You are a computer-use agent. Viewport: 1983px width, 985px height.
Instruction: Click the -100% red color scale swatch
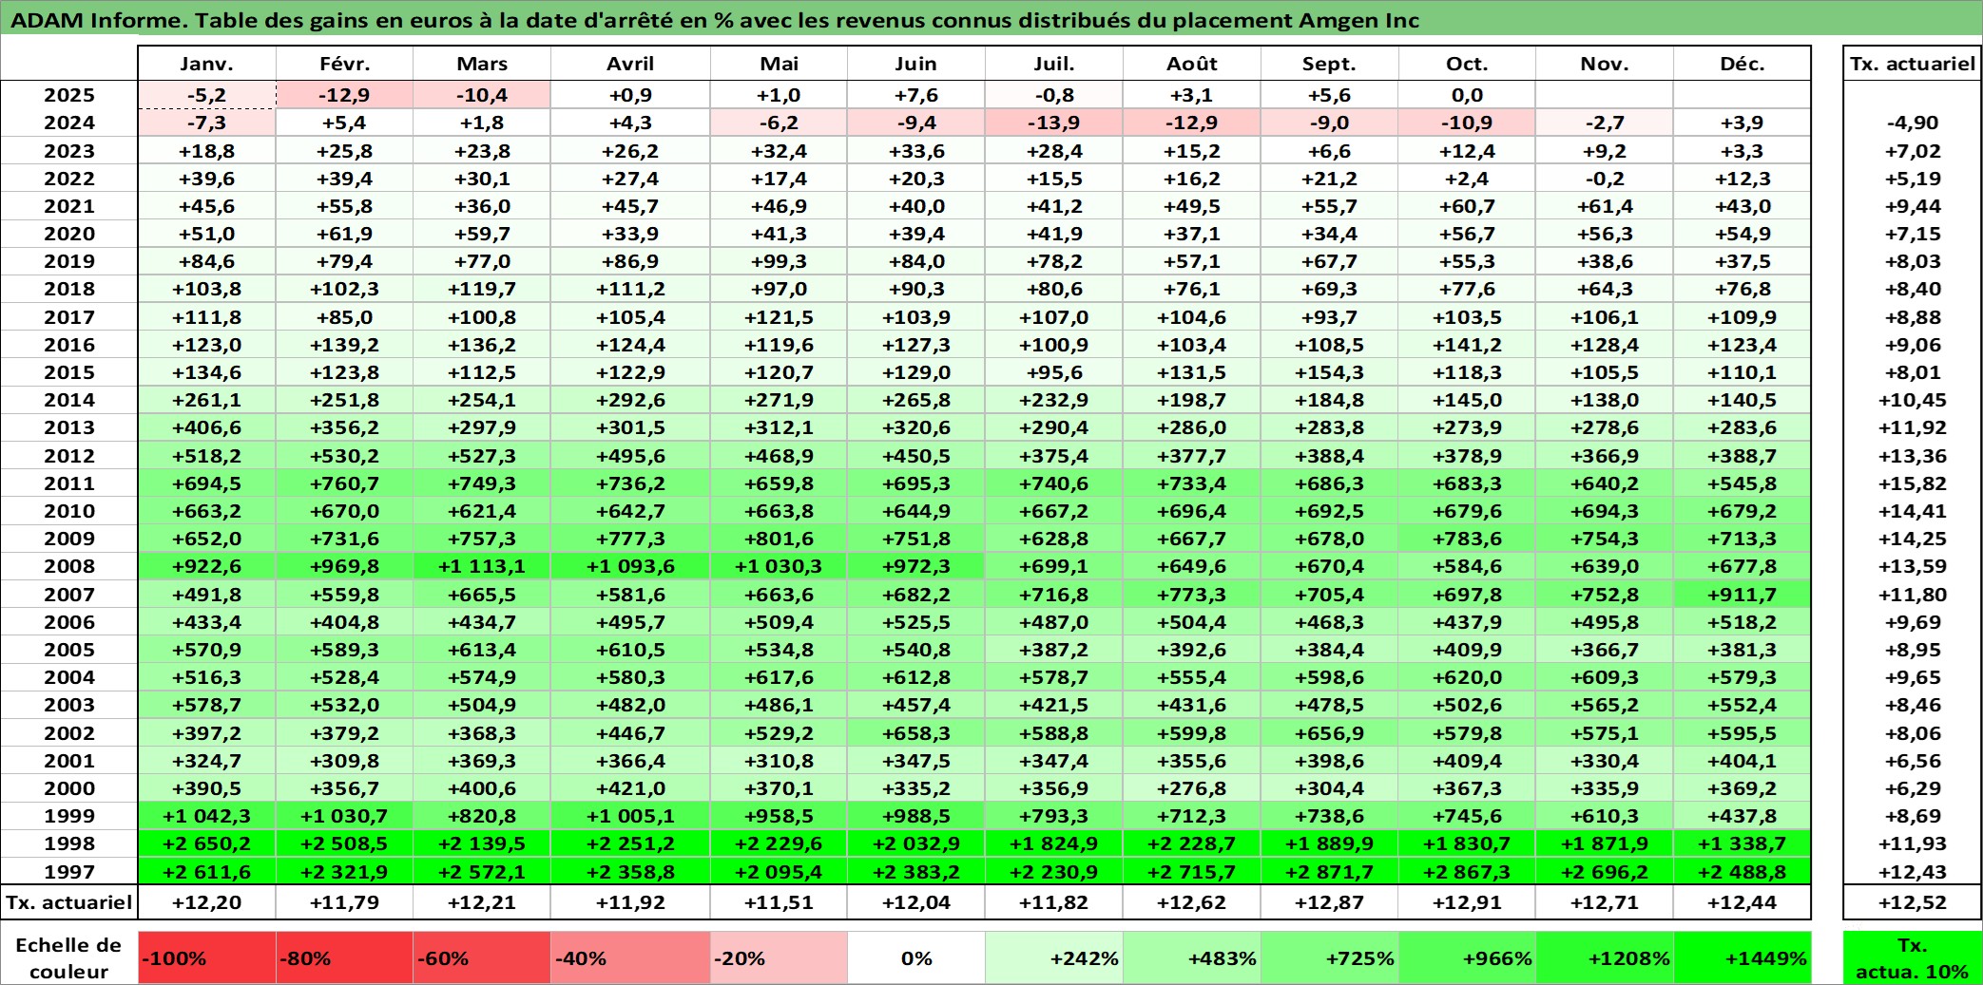(x=207, y=957)
